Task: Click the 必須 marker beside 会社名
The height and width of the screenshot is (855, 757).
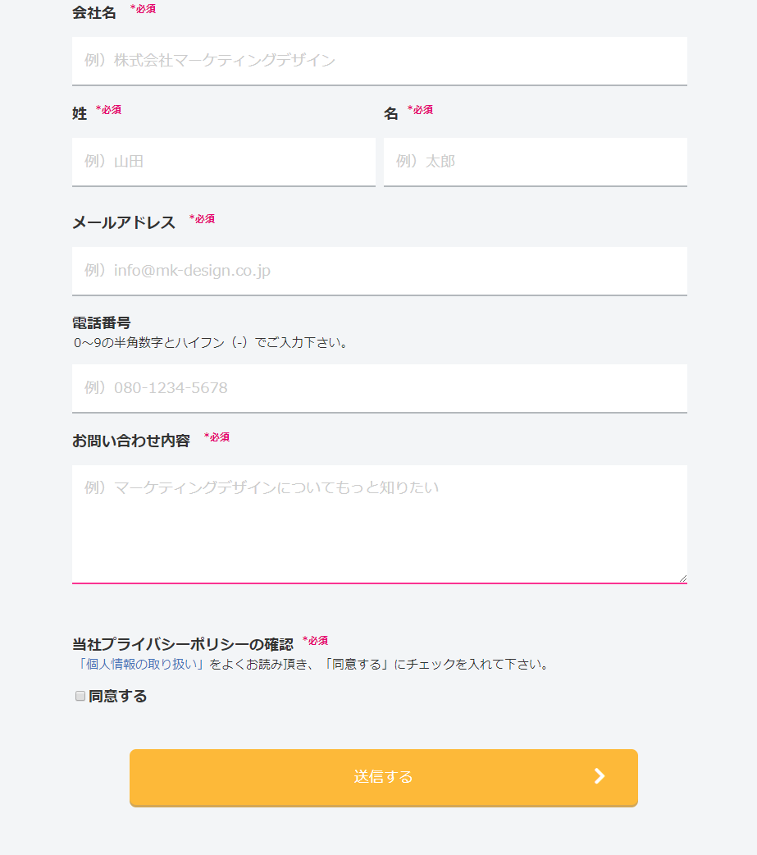Action: tap(143, 9)
